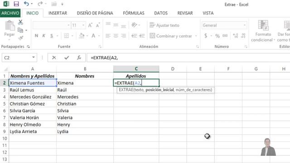Click posición_inicial in the formula tooltip
This screenshot has width=290, height=163.
(159, 90)
